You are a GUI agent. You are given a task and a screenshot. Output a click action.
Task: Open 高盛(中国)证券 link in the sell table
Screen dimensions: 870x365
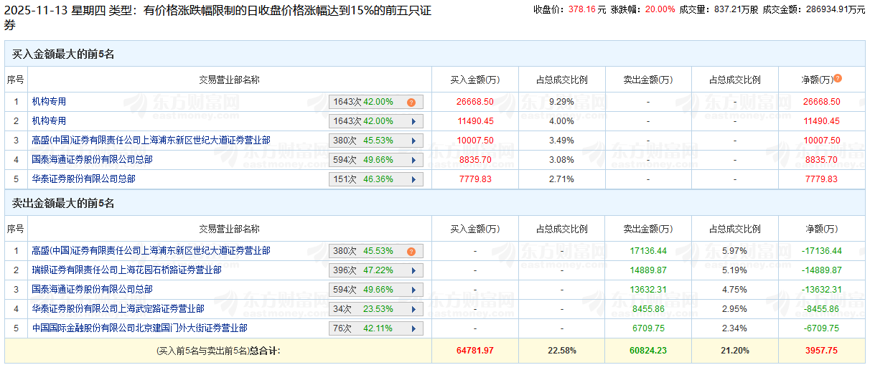(151, 251)
